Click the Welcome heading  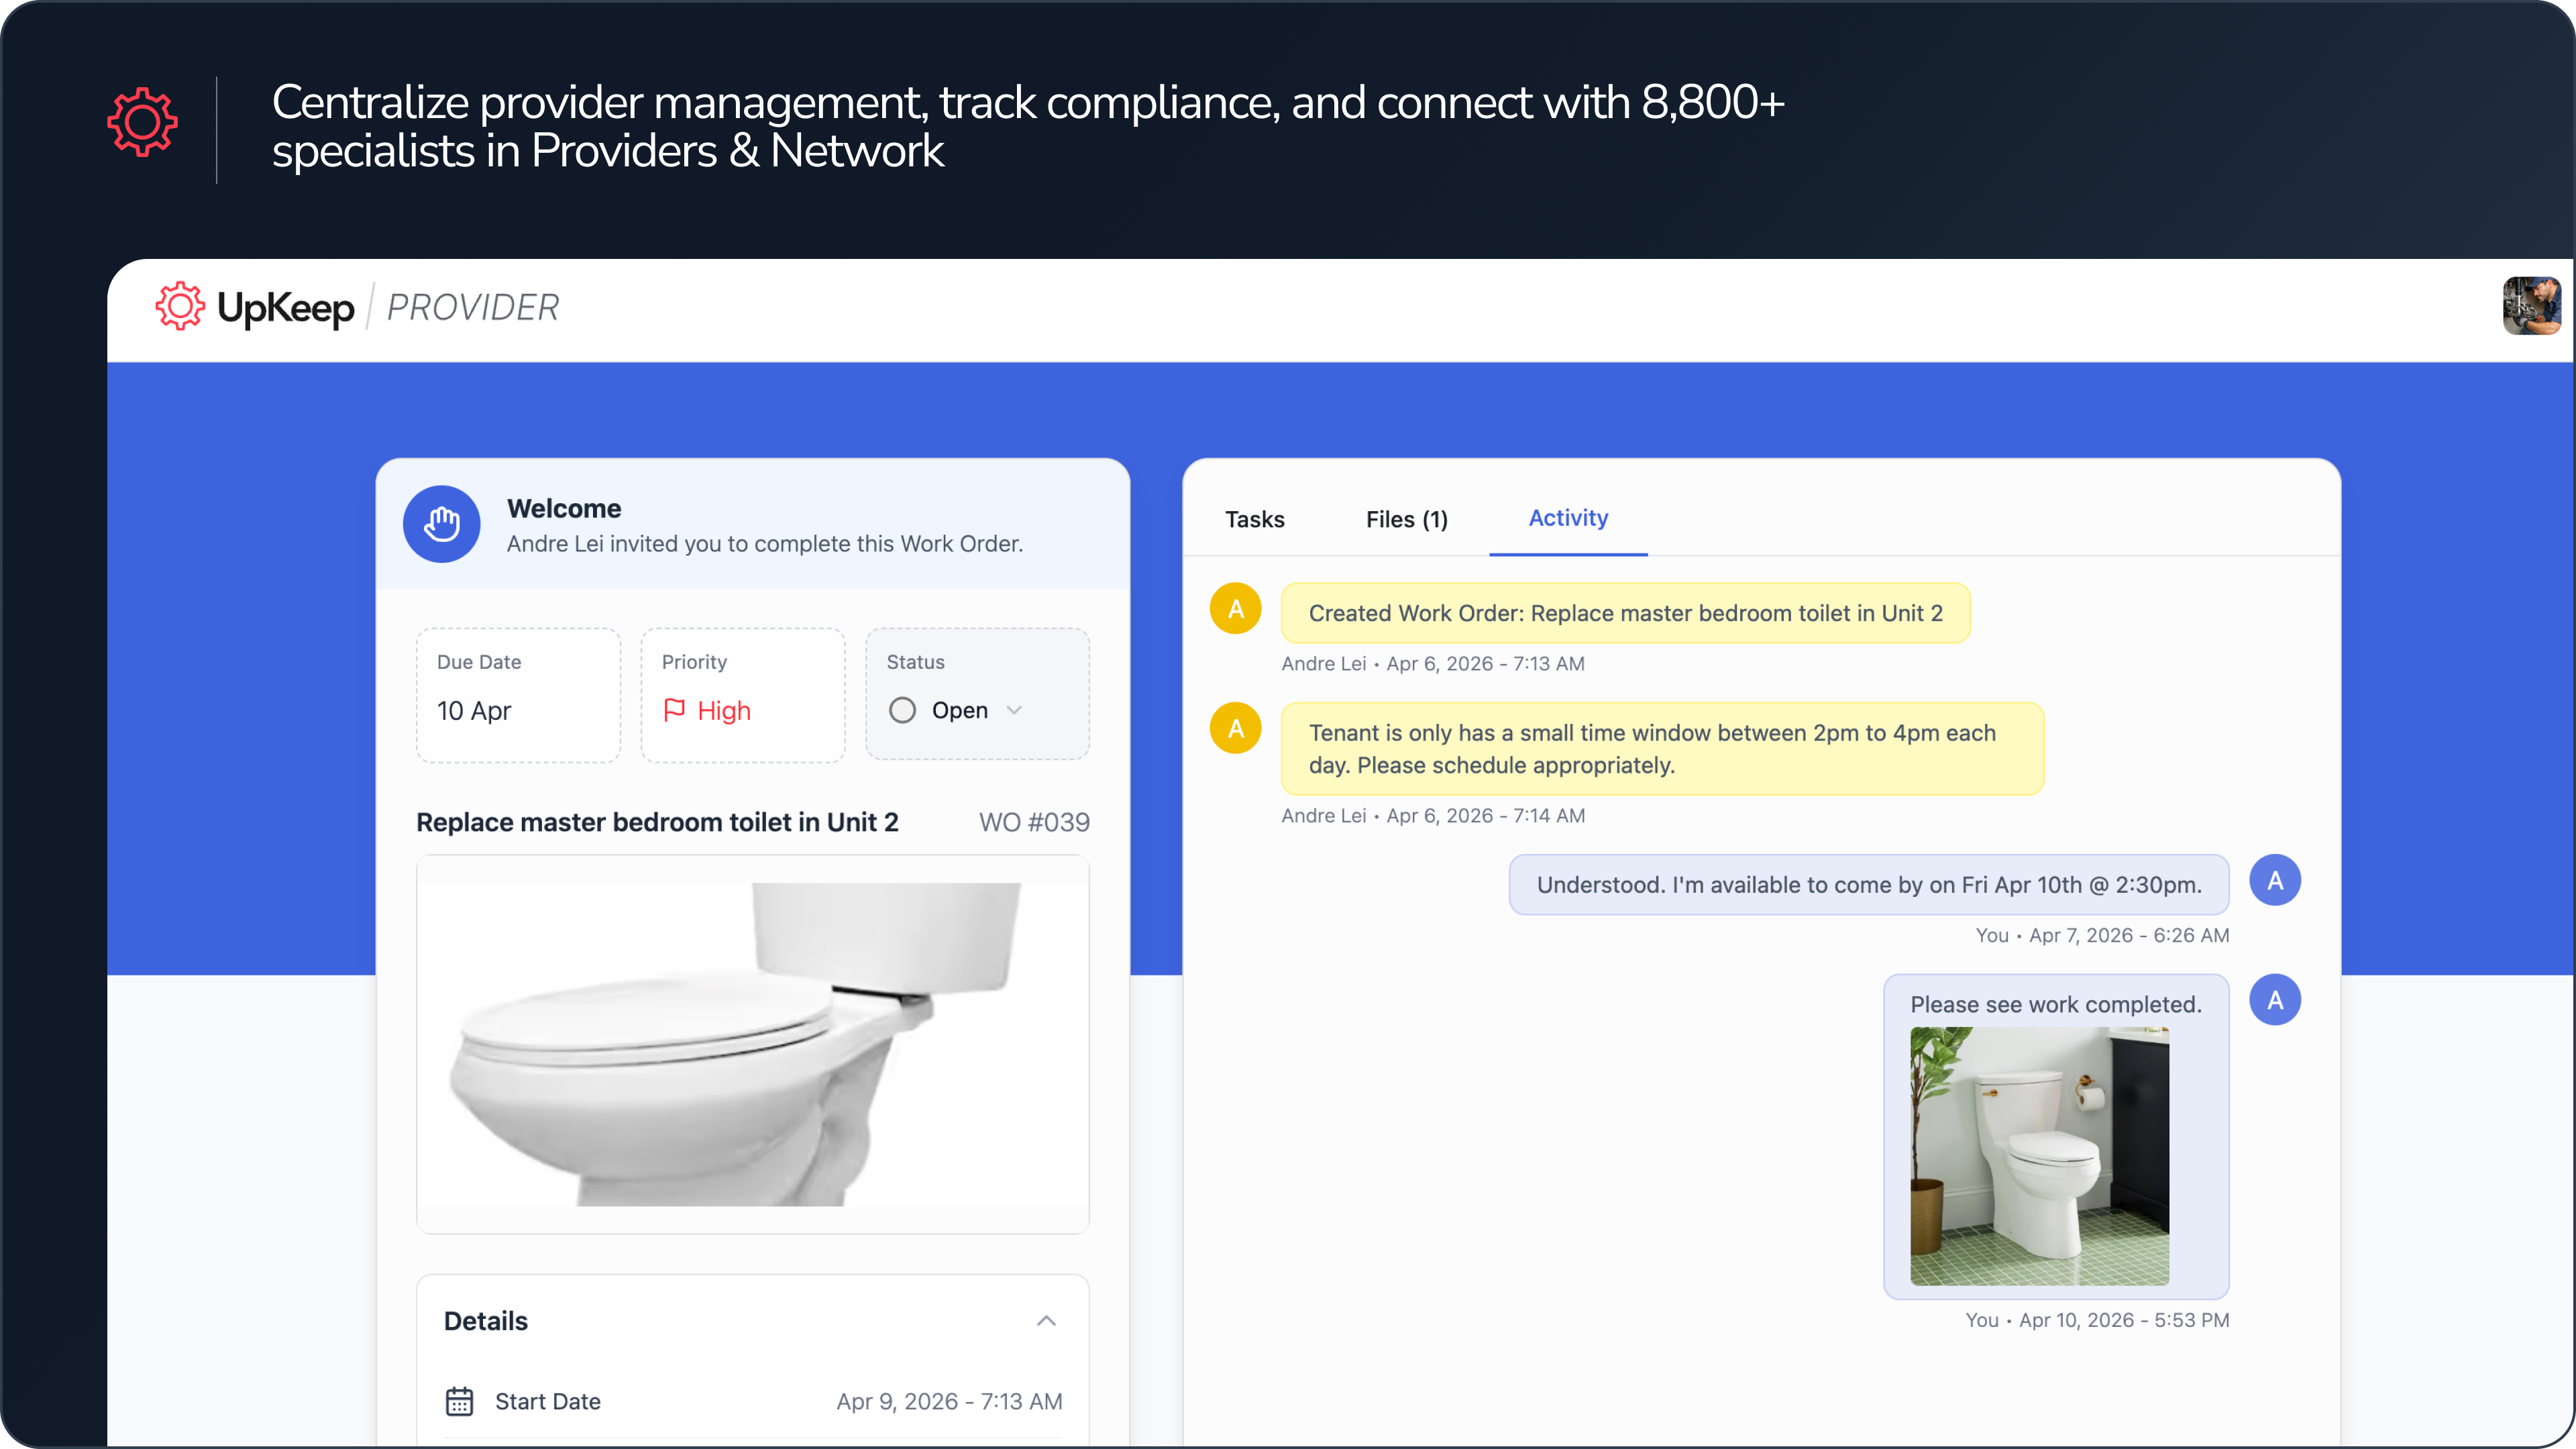pos(564,508)
